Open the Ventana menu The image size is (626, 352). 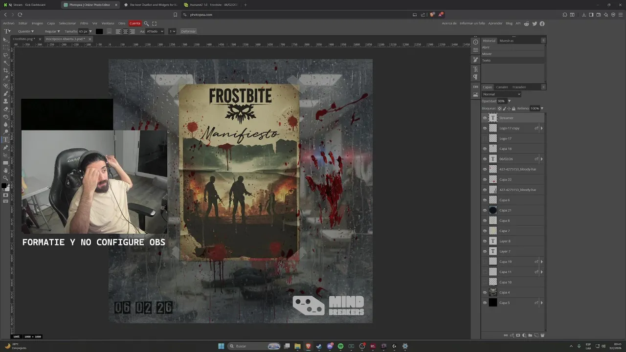[108, 23]
